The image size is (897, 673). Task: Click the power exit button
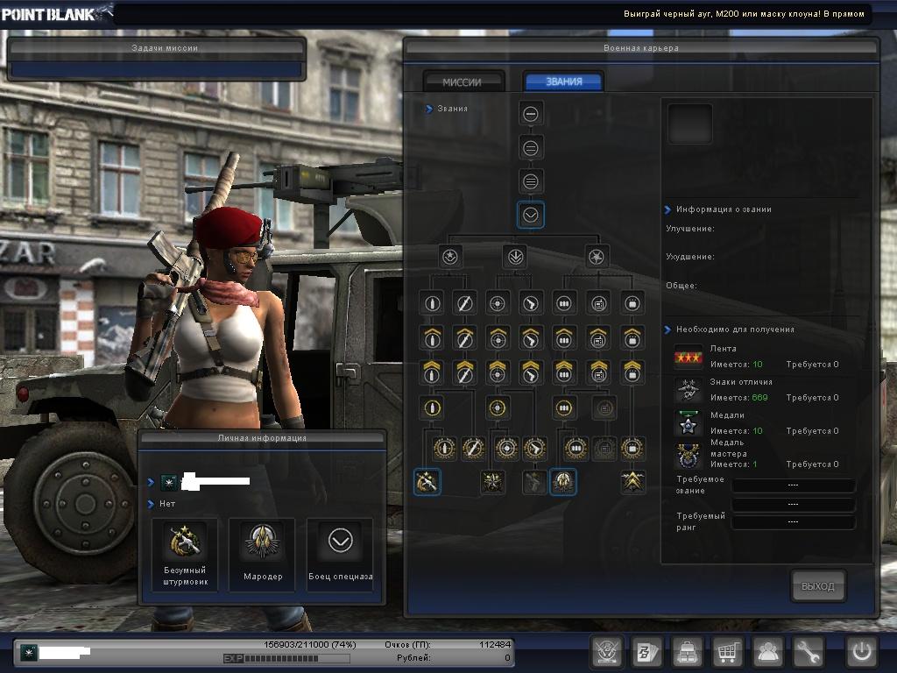[862, 651]
